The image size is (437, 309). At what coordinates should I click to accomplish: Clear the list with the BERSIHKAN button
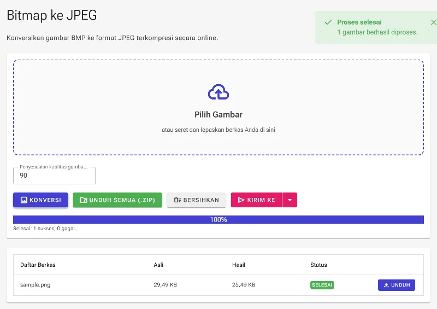click(x=196, y=200)
